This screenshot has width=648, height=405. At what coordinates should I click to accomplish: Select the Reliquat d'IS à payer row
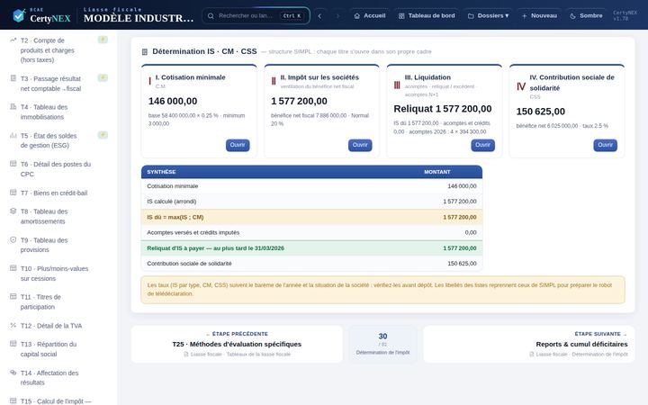tap(311, 248)
